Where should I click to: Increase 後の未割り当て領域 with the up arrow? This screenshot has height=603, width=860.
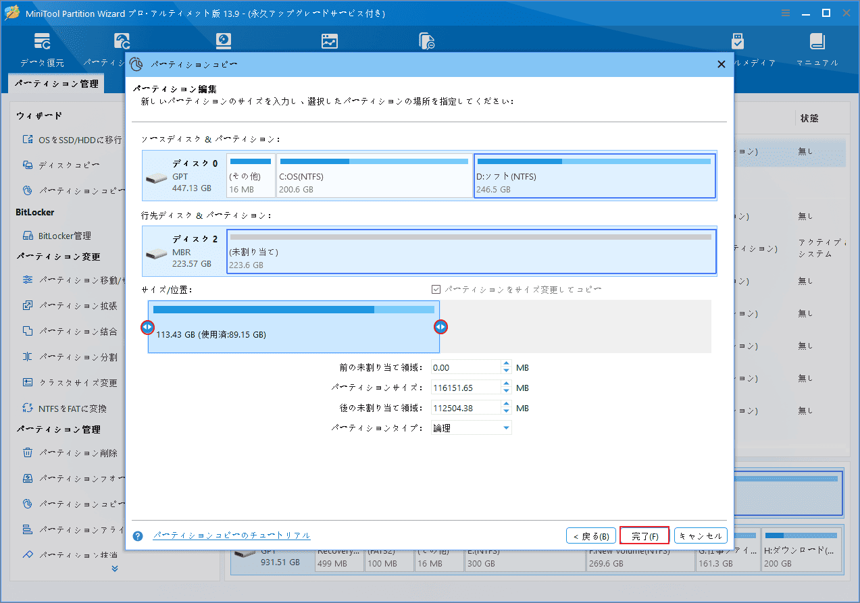(507, 404)
